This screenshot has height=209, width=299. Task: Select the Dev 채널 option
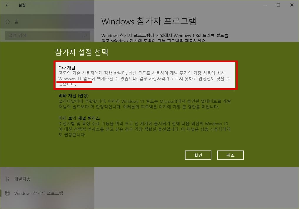pyautogui.click(x=146, y=75)
